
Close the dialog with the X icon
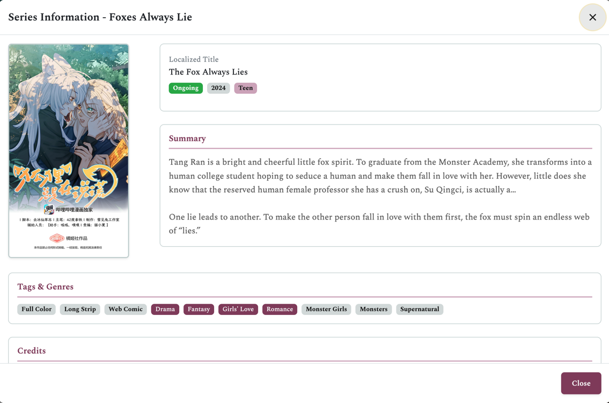[x=592, y=17]
